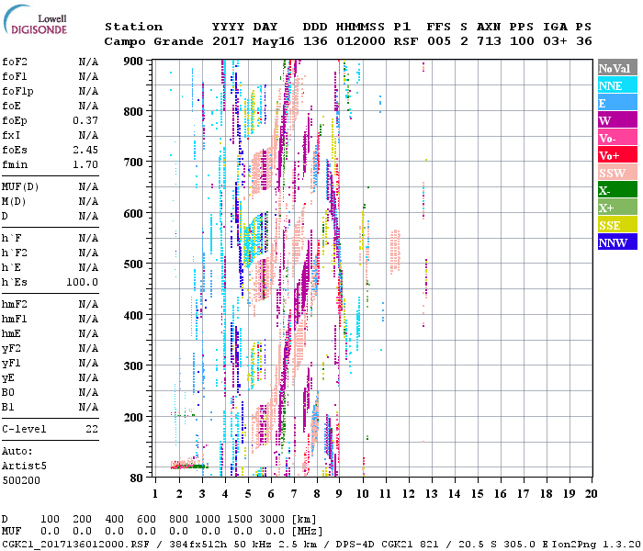The image size is (643, 551).
Task: Click the fmin value 1.70
Action: 85,164
